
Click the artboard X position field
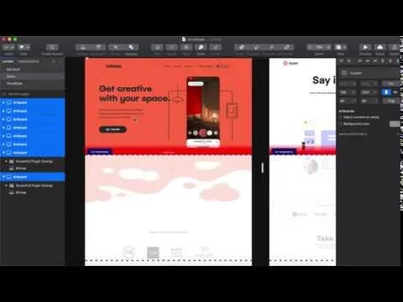[x=348, y=84]
